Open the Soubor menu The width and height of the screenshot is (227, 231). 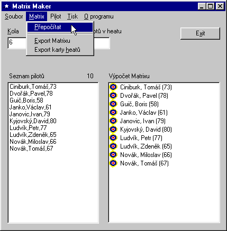click(x=14, y=16)
